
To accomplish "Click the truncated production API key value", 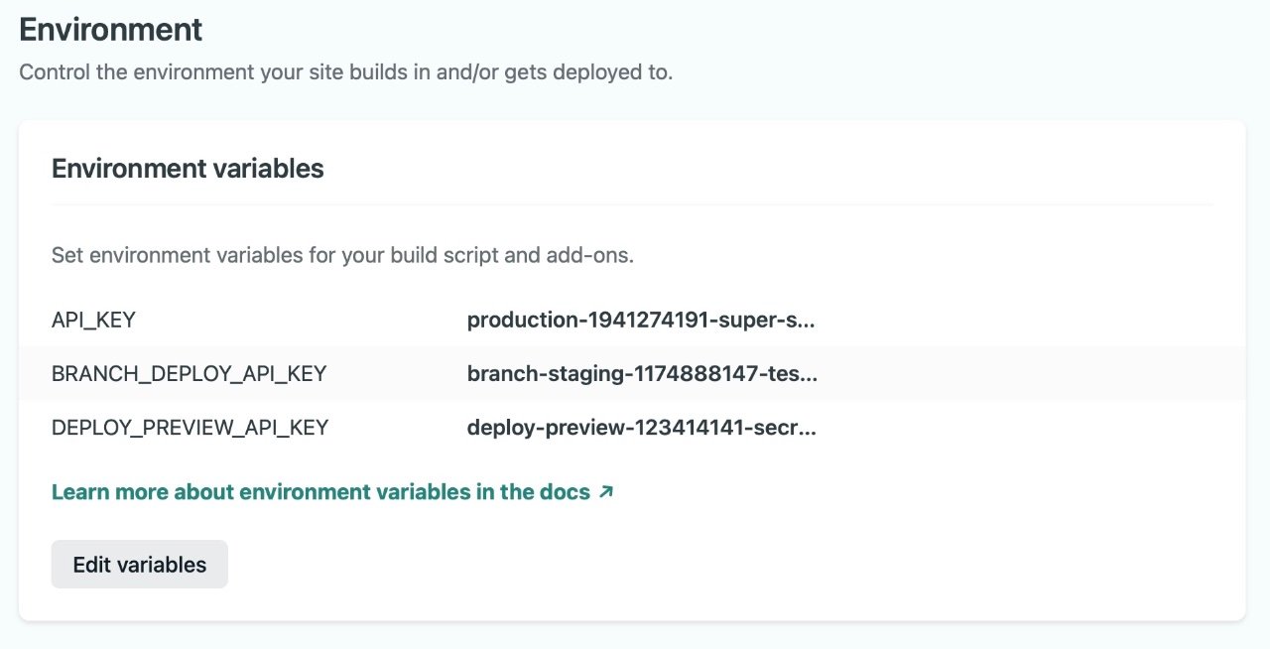I will pyautogui.click(x=642, y=320).
